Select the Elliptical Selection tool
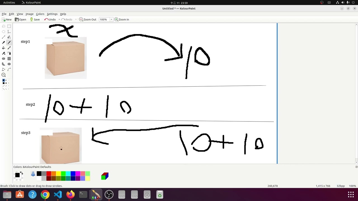Image resolution: width=358 pixels, height=201 pixels. pyautogui.click(x=4, y=32)
